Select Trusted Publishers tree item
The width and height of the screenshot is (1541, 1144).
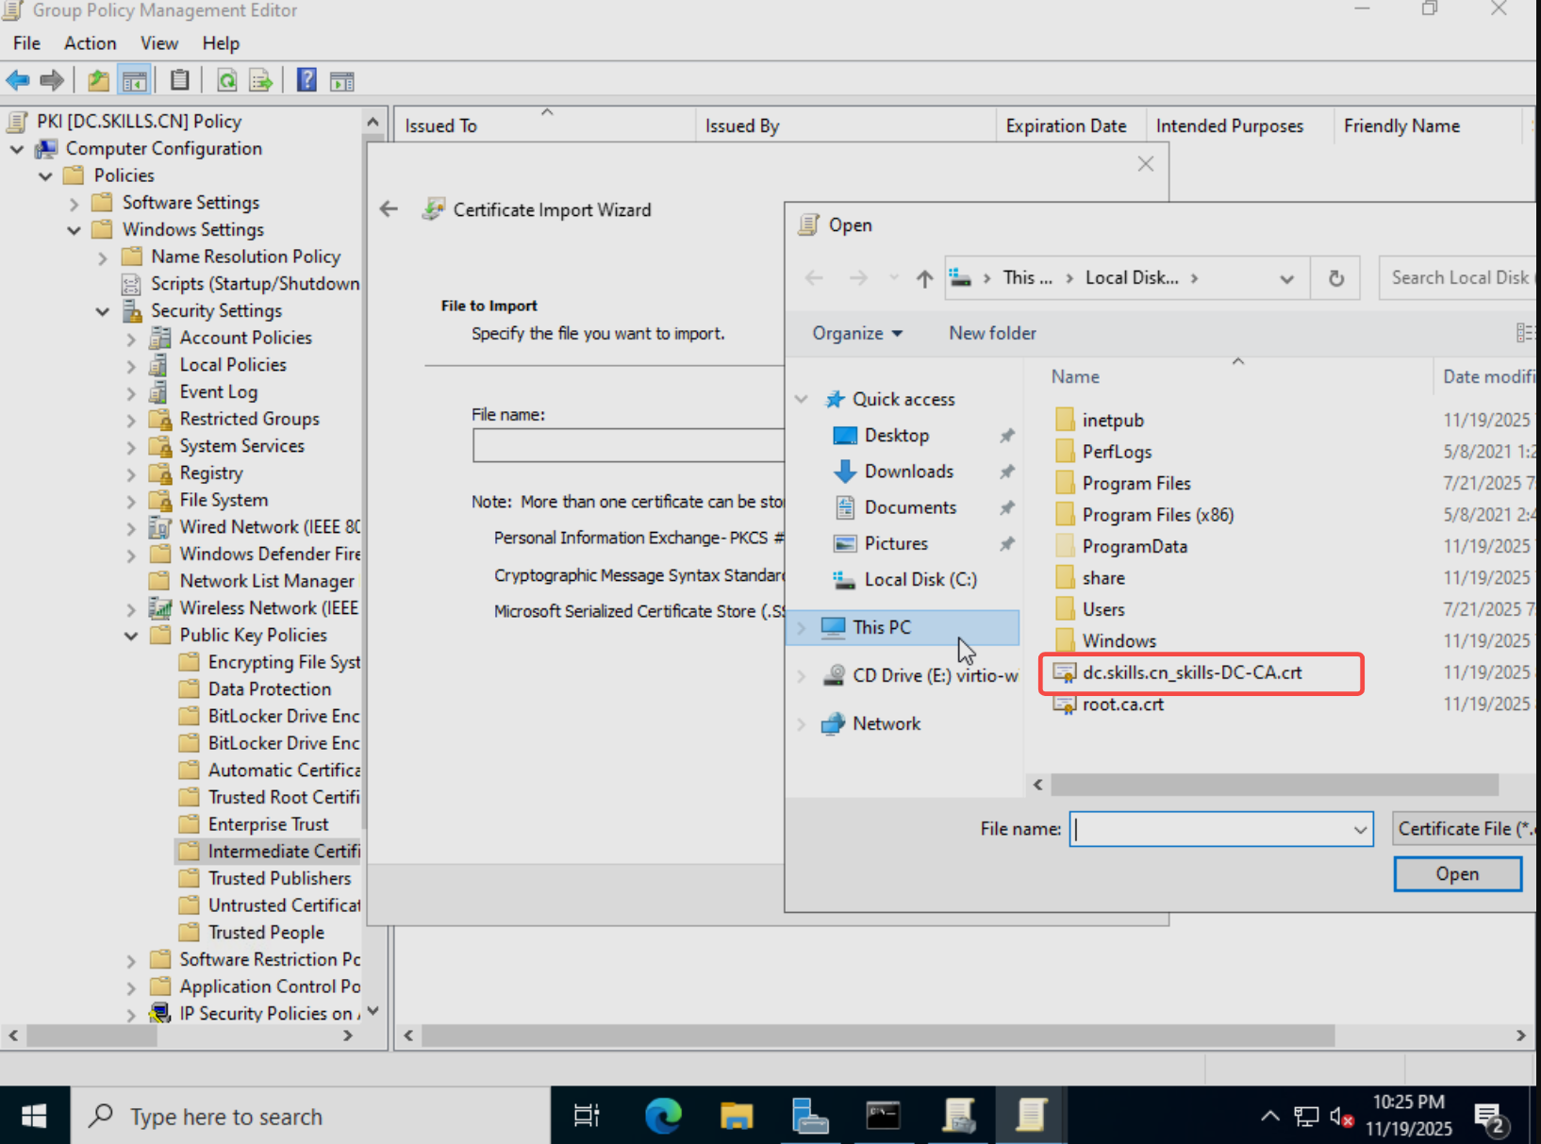pyautogui.click(x=265, y=879)
